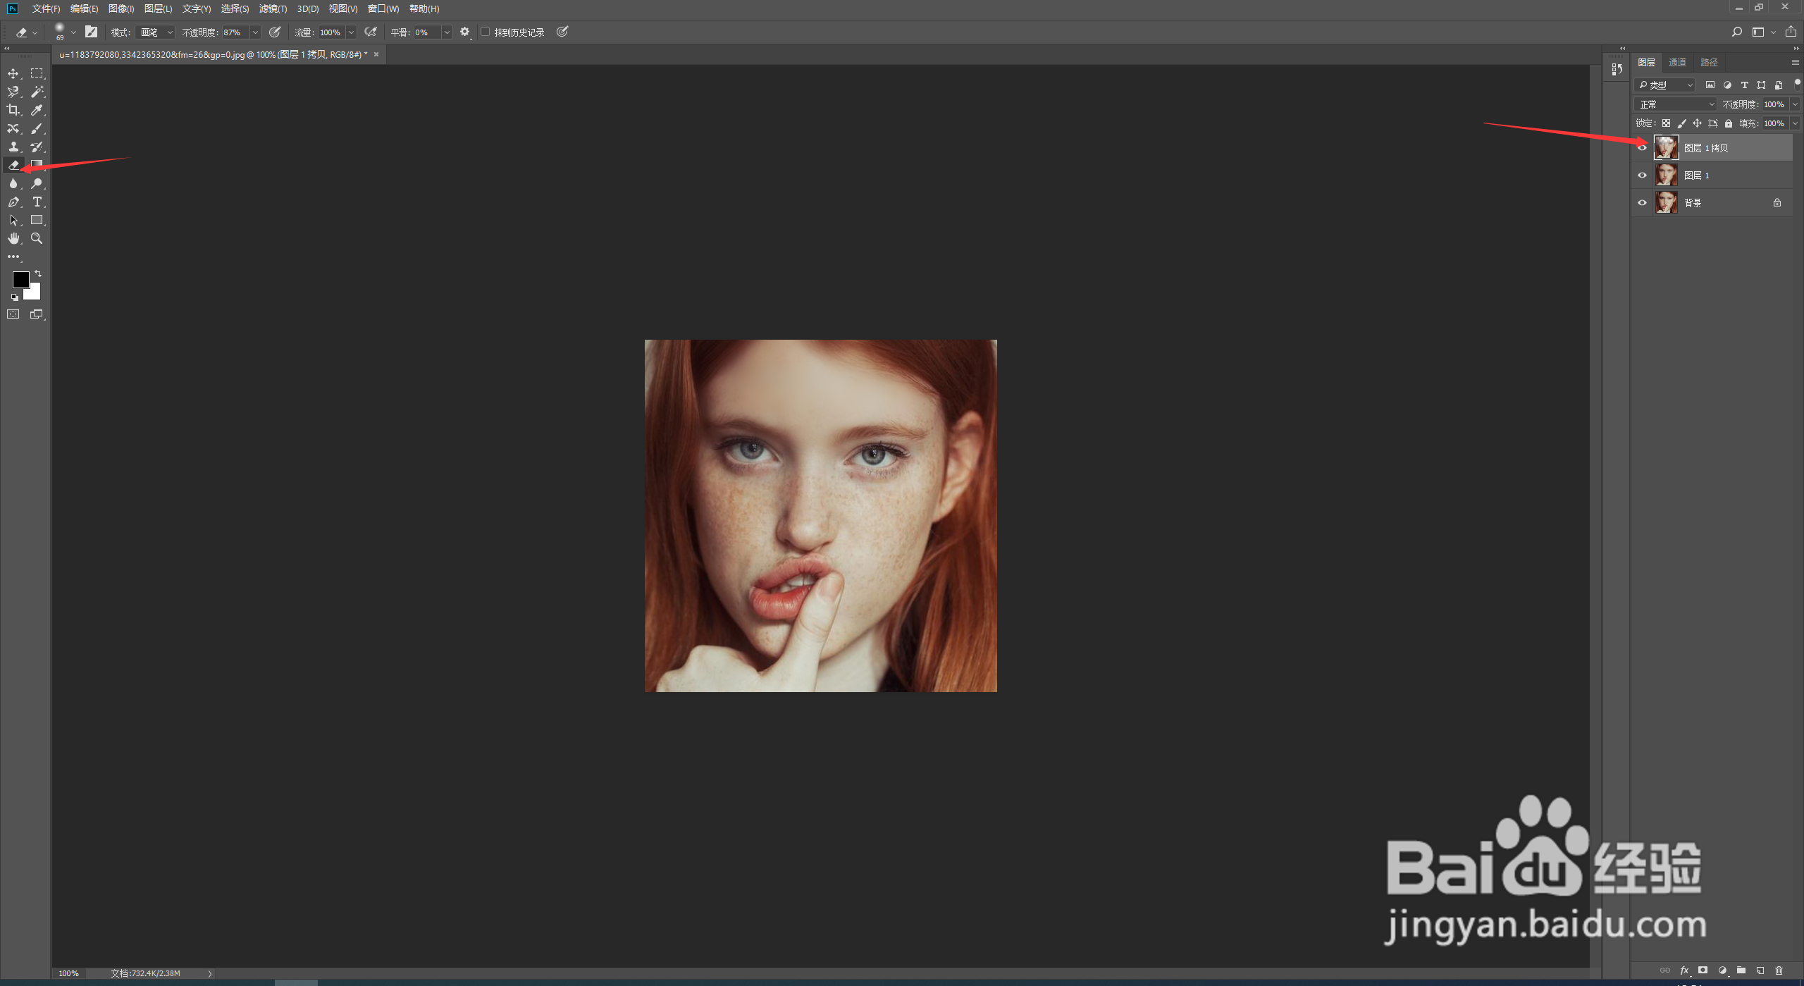This screenshot has width=1804, height=986.
Task: Expand the eraser 不透明度 slider dropdown
Action: click(255, 32)
